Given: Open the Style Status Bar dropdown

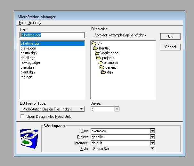Looking at the screenshot, I should (x=123, y=148).
